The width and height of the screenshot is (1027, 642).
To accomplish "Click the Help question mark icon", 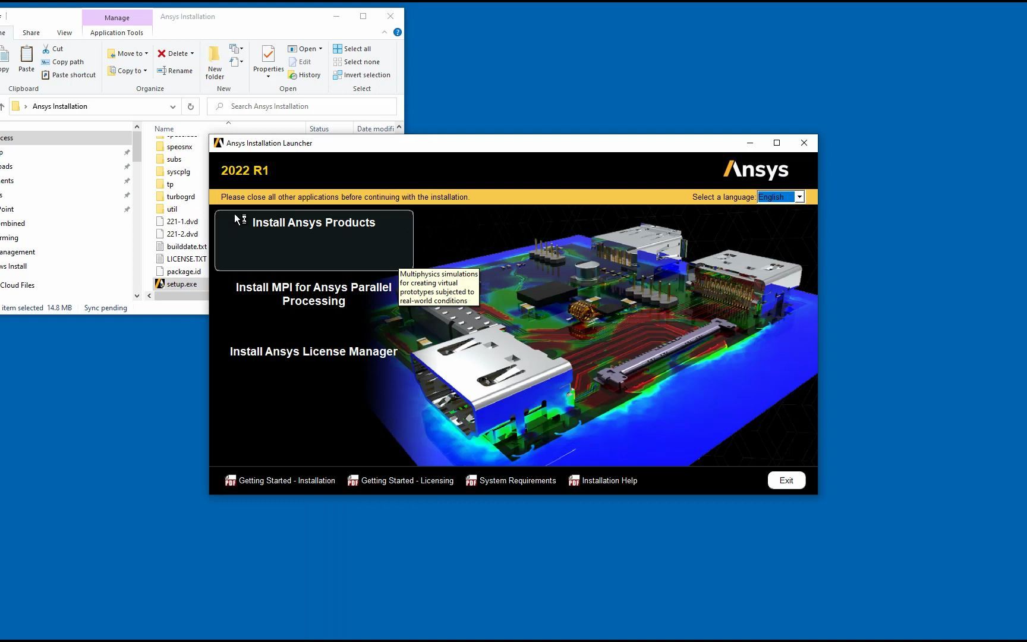I will [397, 32].
